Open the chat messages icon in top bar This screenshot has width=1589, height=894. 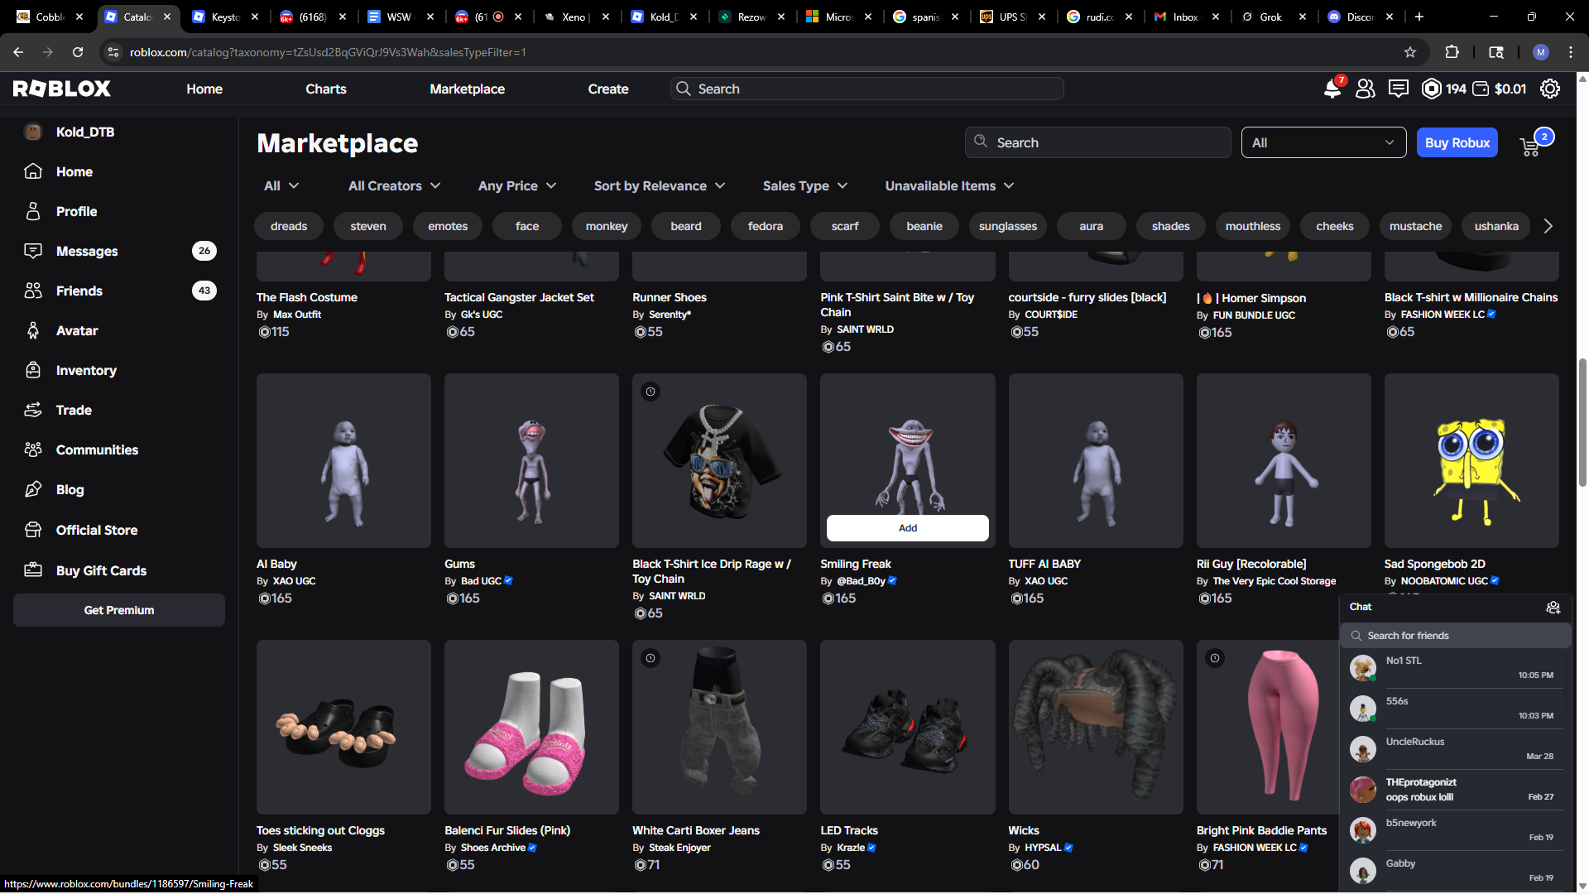pos(1399,89)
